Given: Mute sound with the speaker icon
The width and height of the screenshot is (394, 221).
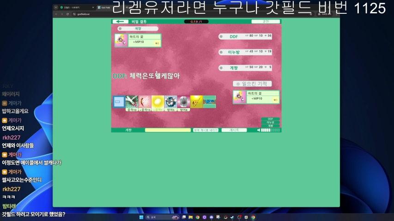Looking at the screenshot, I should click(259, 130).
